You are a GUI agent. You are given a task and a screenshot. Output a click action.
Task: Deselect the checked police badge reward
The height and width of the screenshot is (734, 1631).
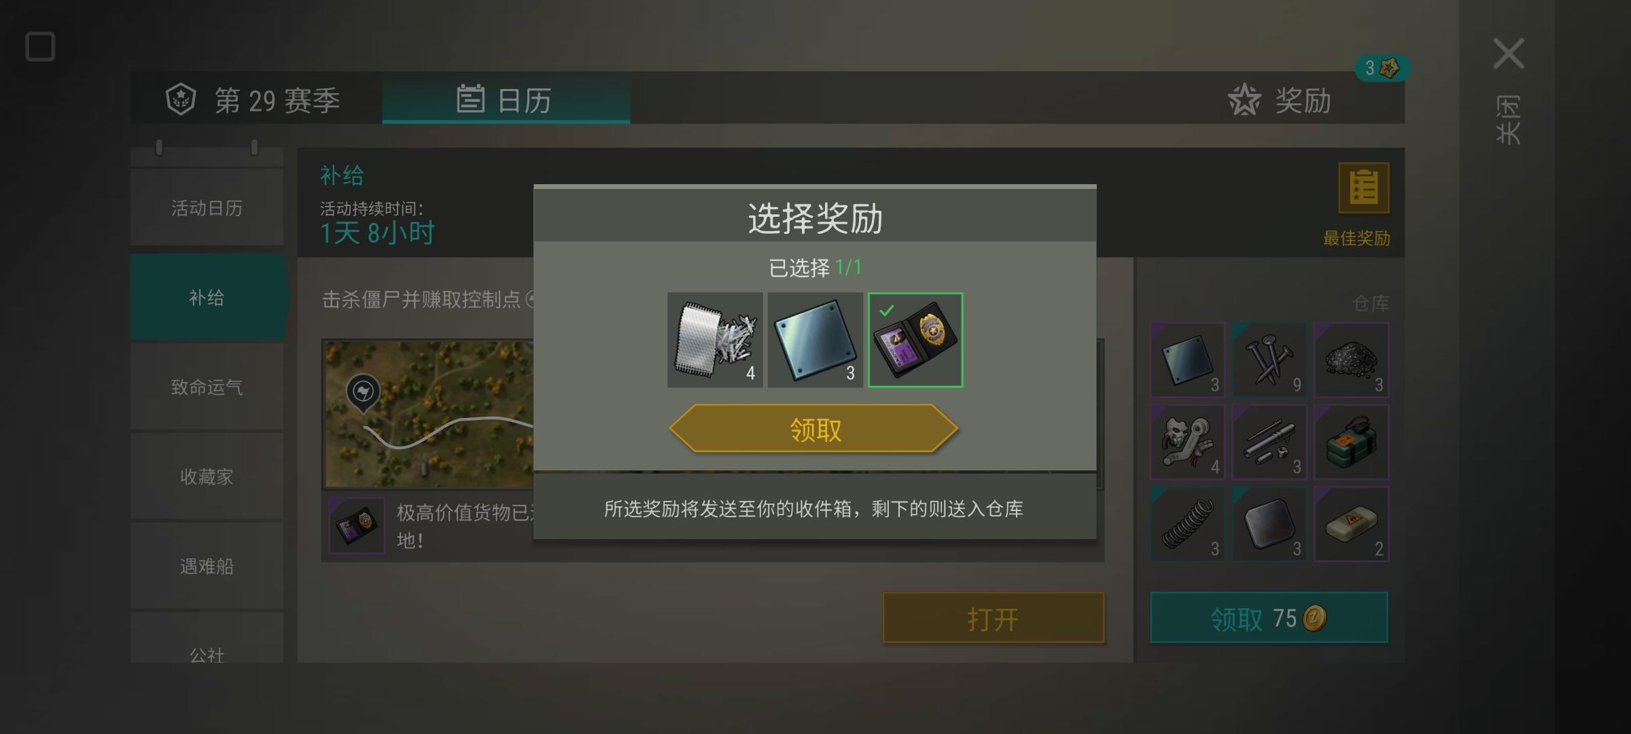[915, 340]
